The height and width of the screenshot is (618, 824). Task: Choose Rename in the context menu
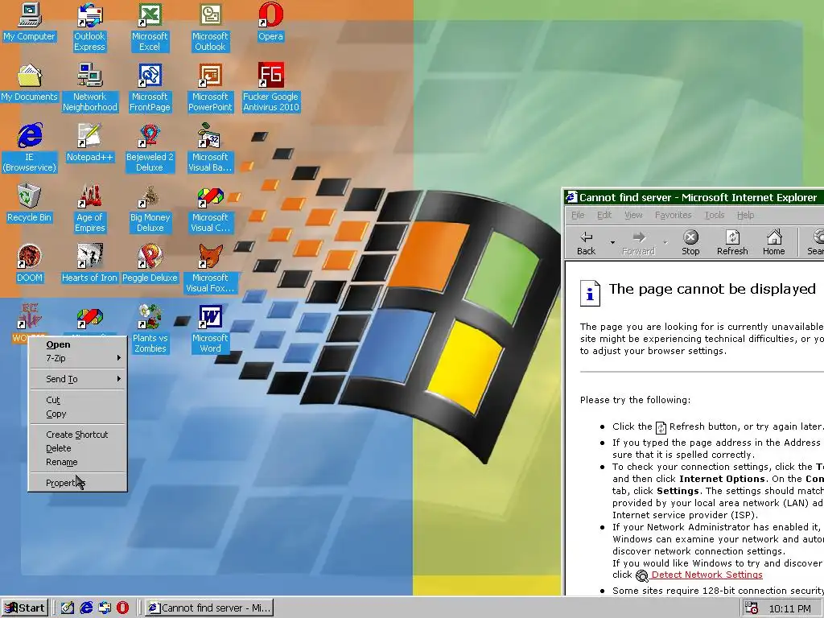(77, 462)
